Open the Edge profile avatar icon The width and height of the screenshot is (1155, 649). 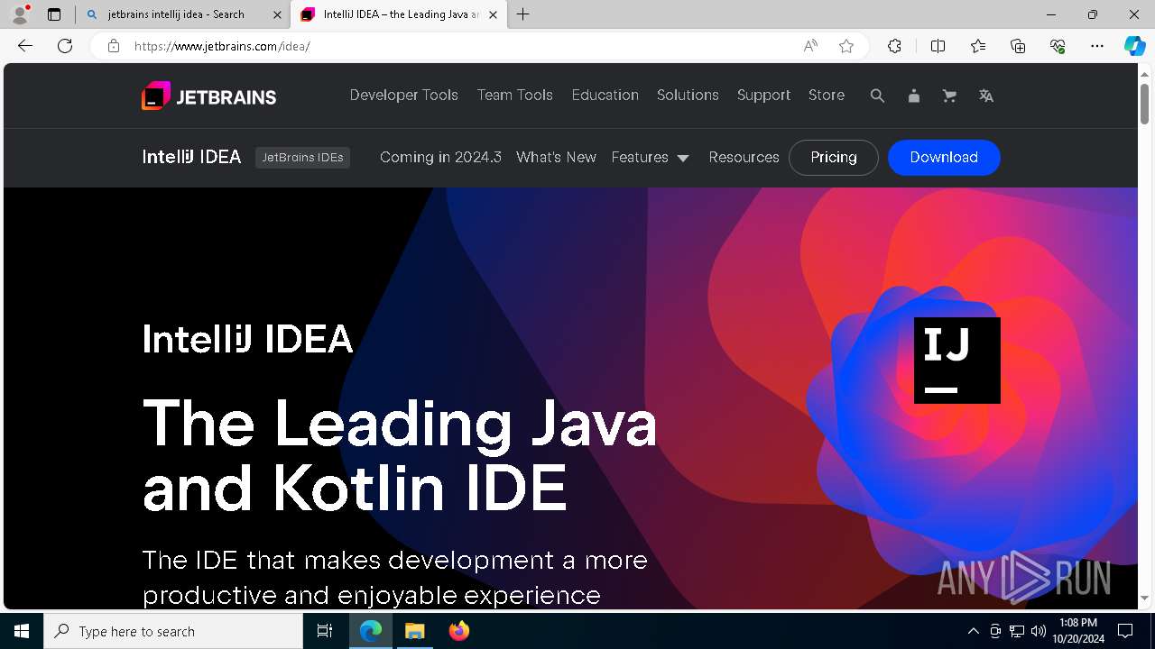click(20, 14)
